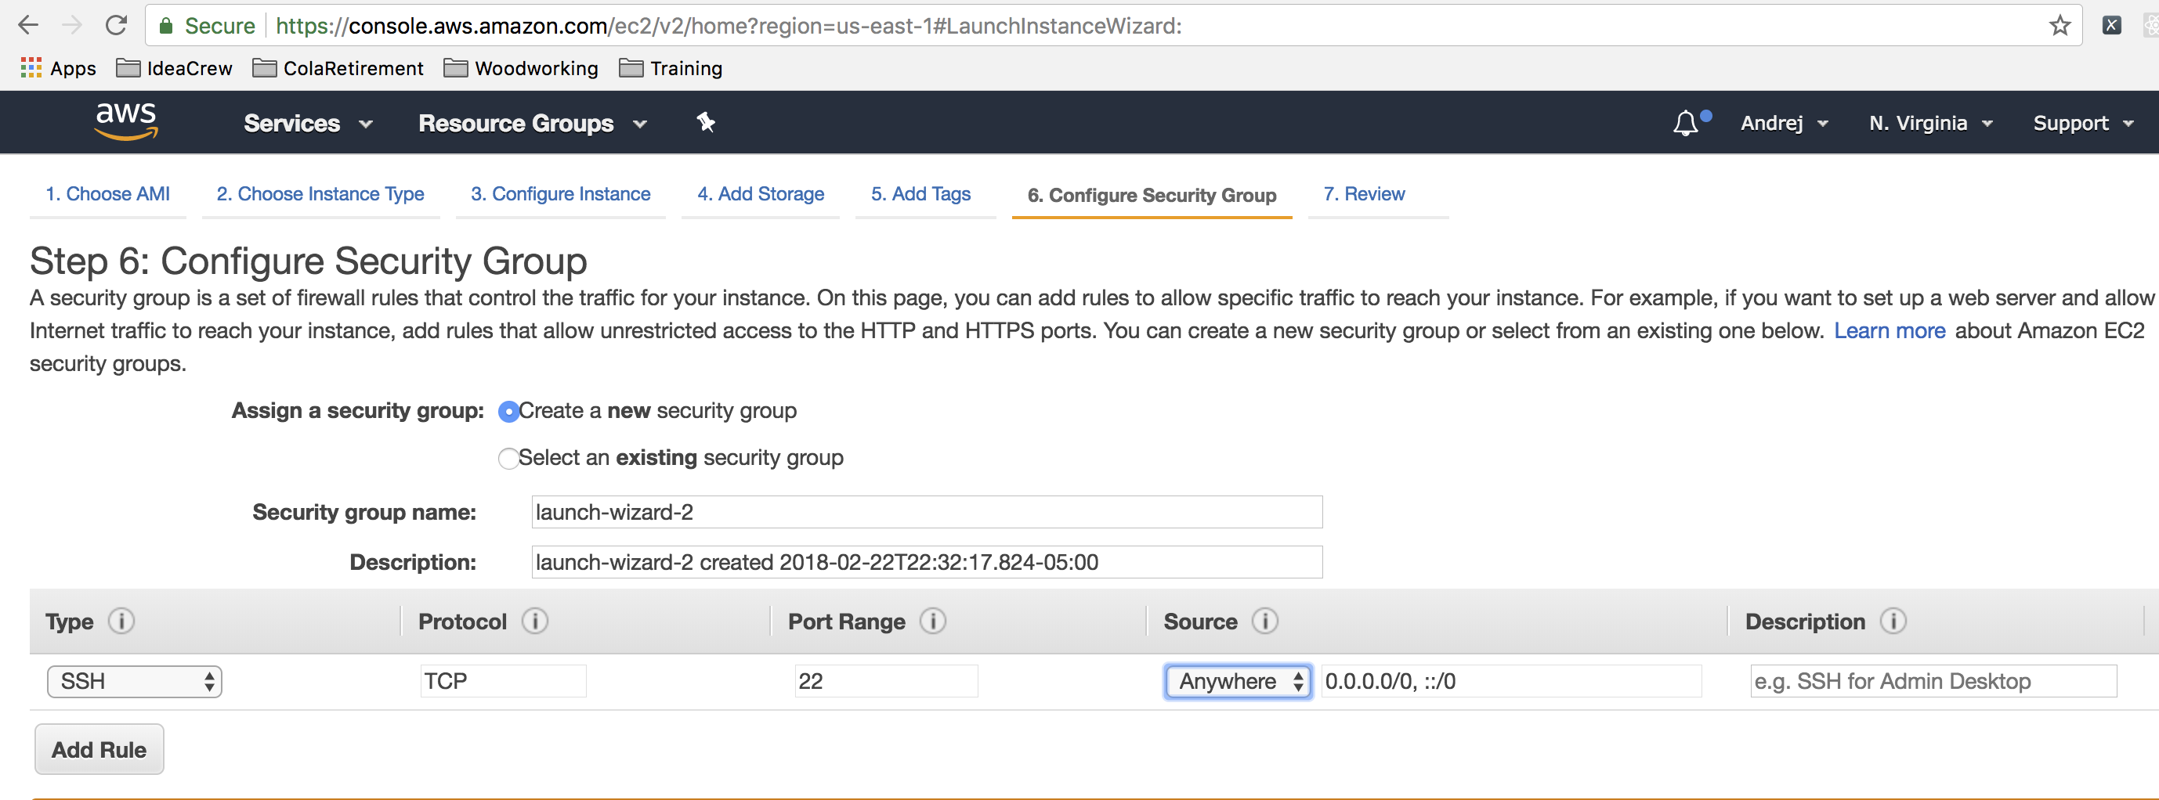Click the bookmark star in address bar

tap(2060, 26)
